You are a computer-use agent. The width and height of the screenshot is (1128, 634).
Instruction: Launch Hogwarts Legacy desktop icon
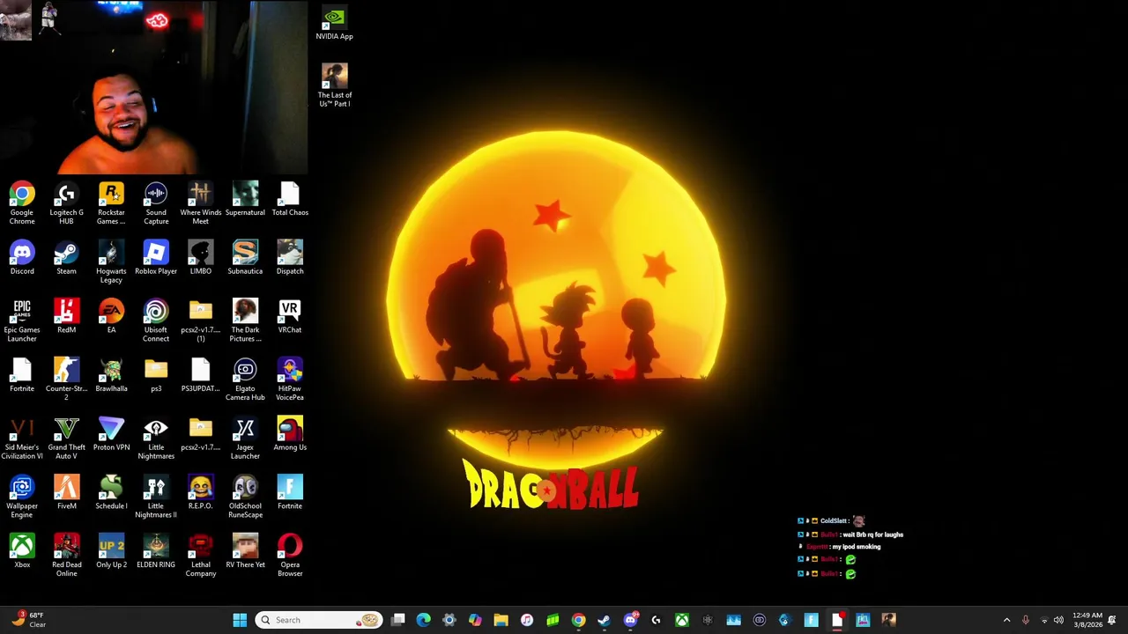coord(111,262)
